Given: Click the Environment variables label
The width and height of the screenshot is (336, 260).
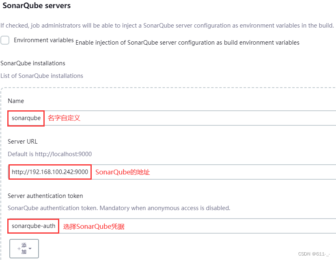Looking at the screenshot, I should [x=43, y=40].
